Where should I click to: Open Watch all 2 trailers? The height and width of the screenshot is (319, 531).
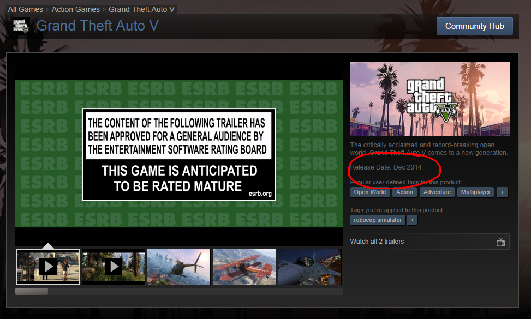tap(429, 242)
